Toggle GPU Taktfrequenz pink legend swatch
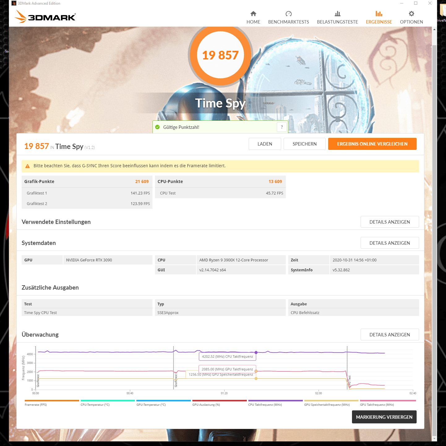The image size is (446, 446). click(x=388, y=400)
